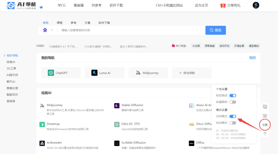The width and height of the screenshot is (278, 154).
Task: Click the back-to-top arrow icon
Action: click(265, 134)
